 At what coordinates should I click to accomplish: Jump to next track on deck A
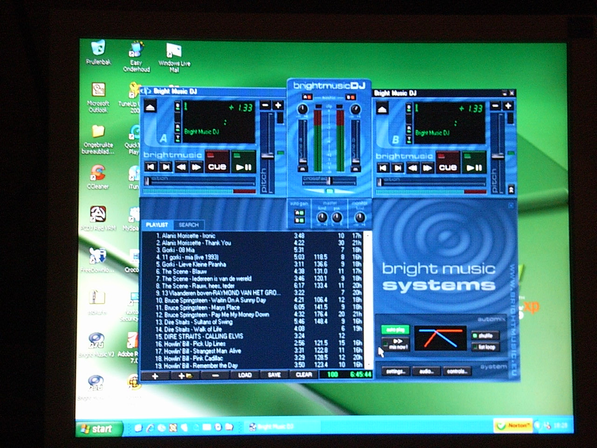pyautogui.click(x=166, y=167)
